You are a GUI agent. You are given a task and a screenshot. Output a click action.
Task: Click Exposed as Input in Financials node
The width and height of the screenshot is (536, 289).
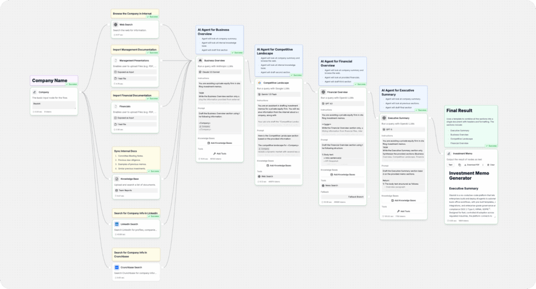pos(135,118)
